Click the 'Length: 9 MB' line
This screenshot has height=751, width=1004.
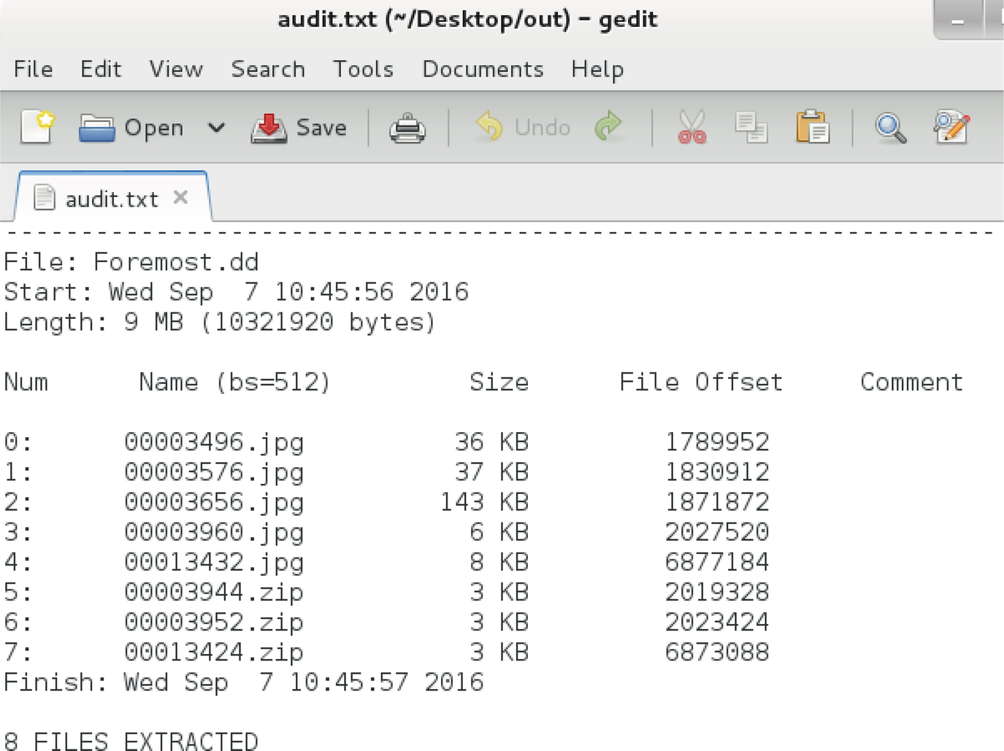pos(220,322)
